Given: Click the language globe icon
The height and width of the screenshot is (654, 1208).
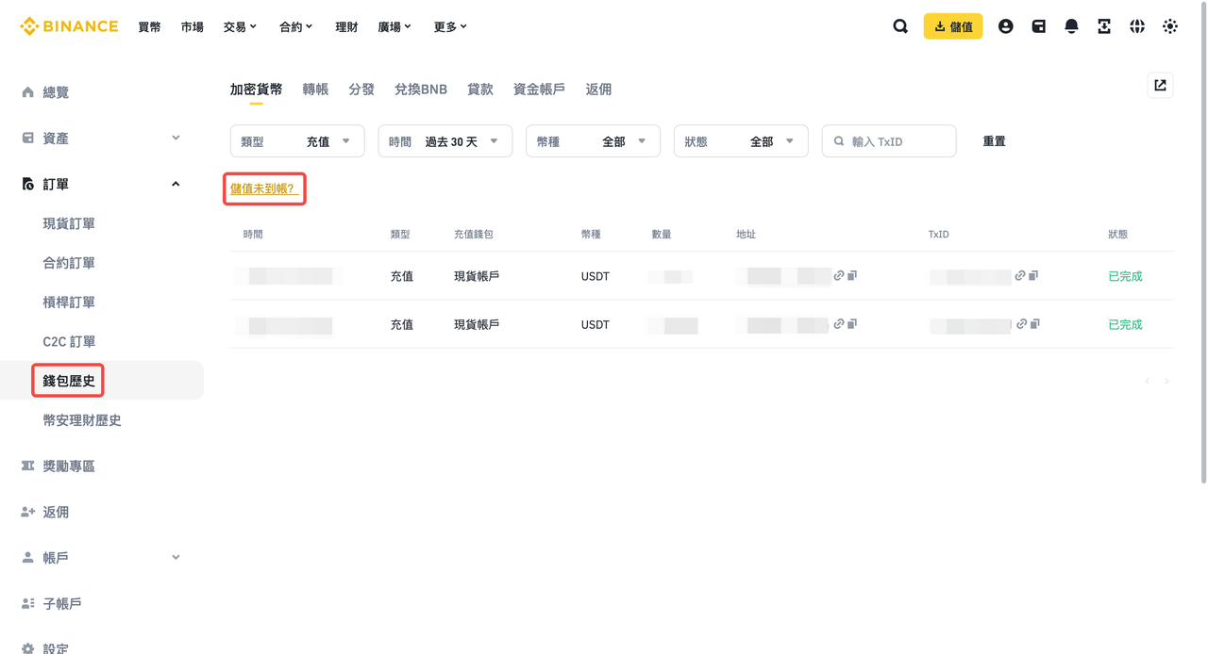Looking at the screenshot, I should coord(1137,26).
